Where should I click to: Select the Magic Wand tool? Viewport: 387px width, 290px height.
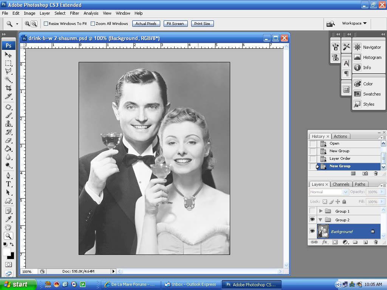pos(8,80)
